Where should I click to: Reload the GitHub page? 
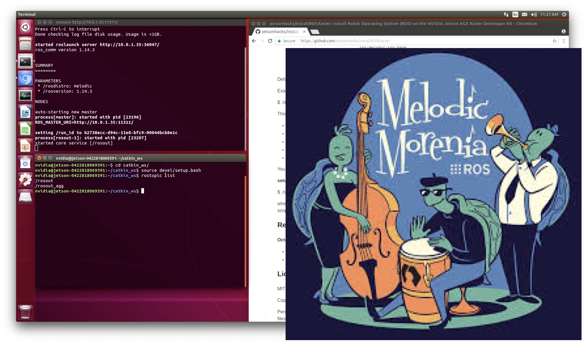coord(270,41)
